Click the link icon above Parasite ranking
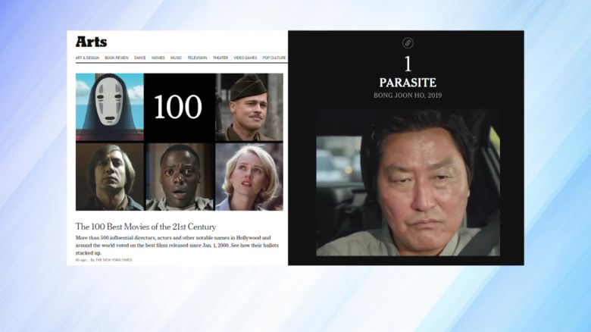The height and width of the screenshot is (332, 591). [408, 43]
